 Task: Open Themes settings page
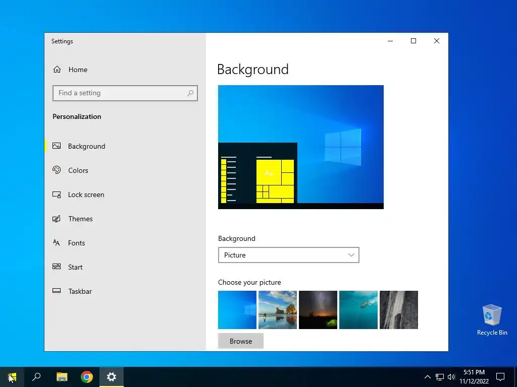80,219
